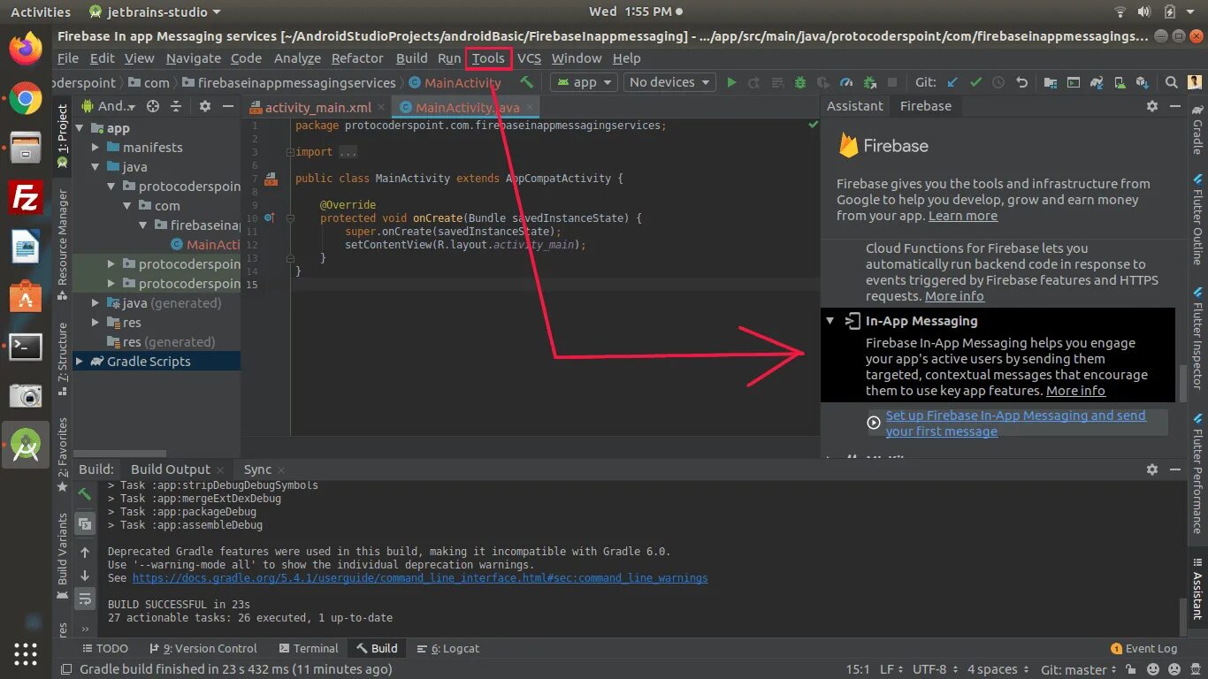Open Git Show History clock icon
Viewport: 1208px width, 679px height.
pyautogui.click(x=998, y=82)
